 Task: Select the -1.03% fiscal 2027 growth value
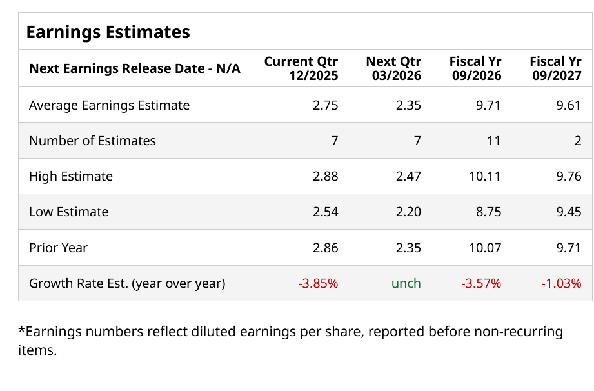562,283
